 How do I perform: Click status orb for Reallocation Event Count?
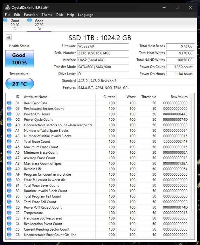(9, 224)
